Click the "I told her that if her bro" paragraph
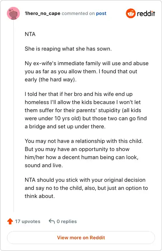 [x=85, y=110]
